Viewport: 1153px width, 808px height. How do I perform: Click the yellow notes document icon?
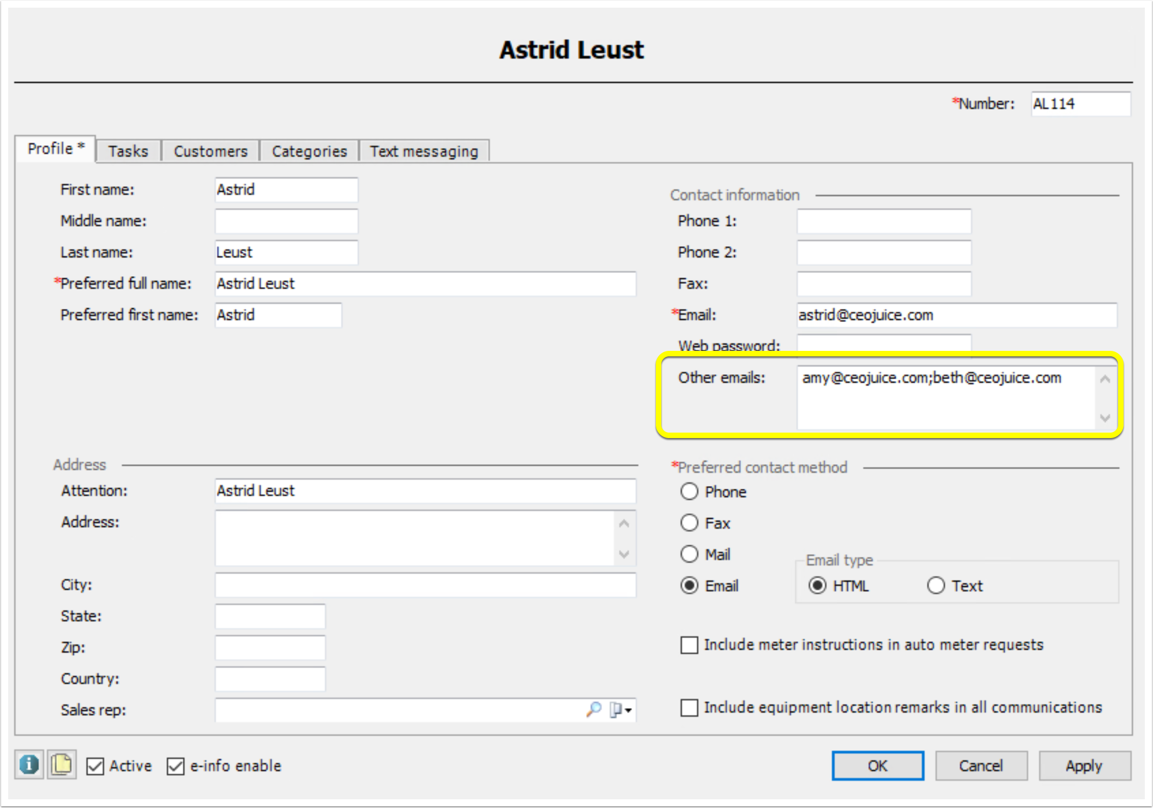62,764
